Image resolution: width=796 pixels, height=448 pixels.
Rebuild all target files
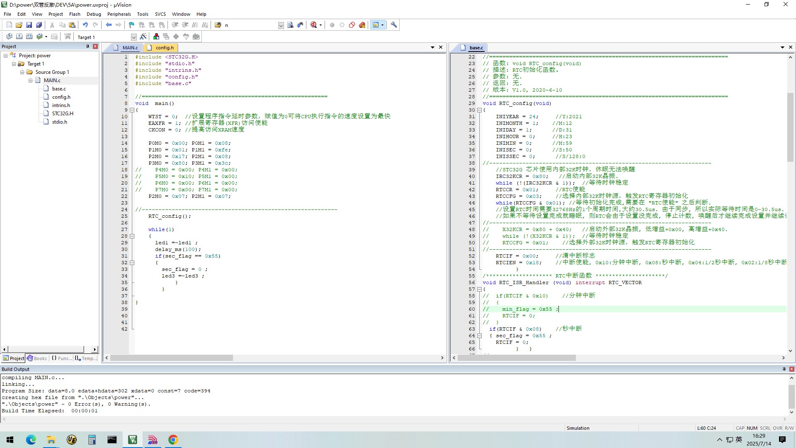29,37
